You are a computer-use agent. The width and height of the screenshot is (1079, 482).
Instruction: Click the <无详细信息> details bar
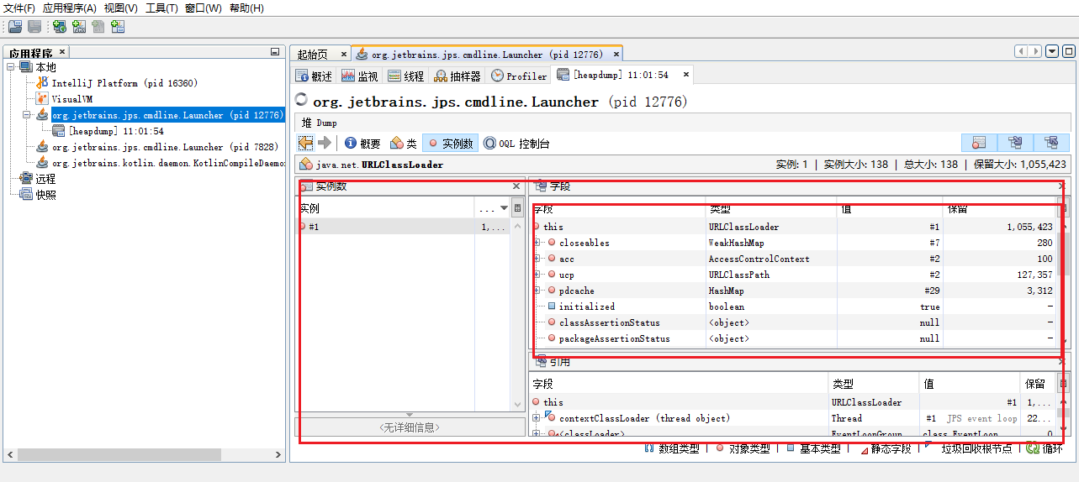point(410,427)
